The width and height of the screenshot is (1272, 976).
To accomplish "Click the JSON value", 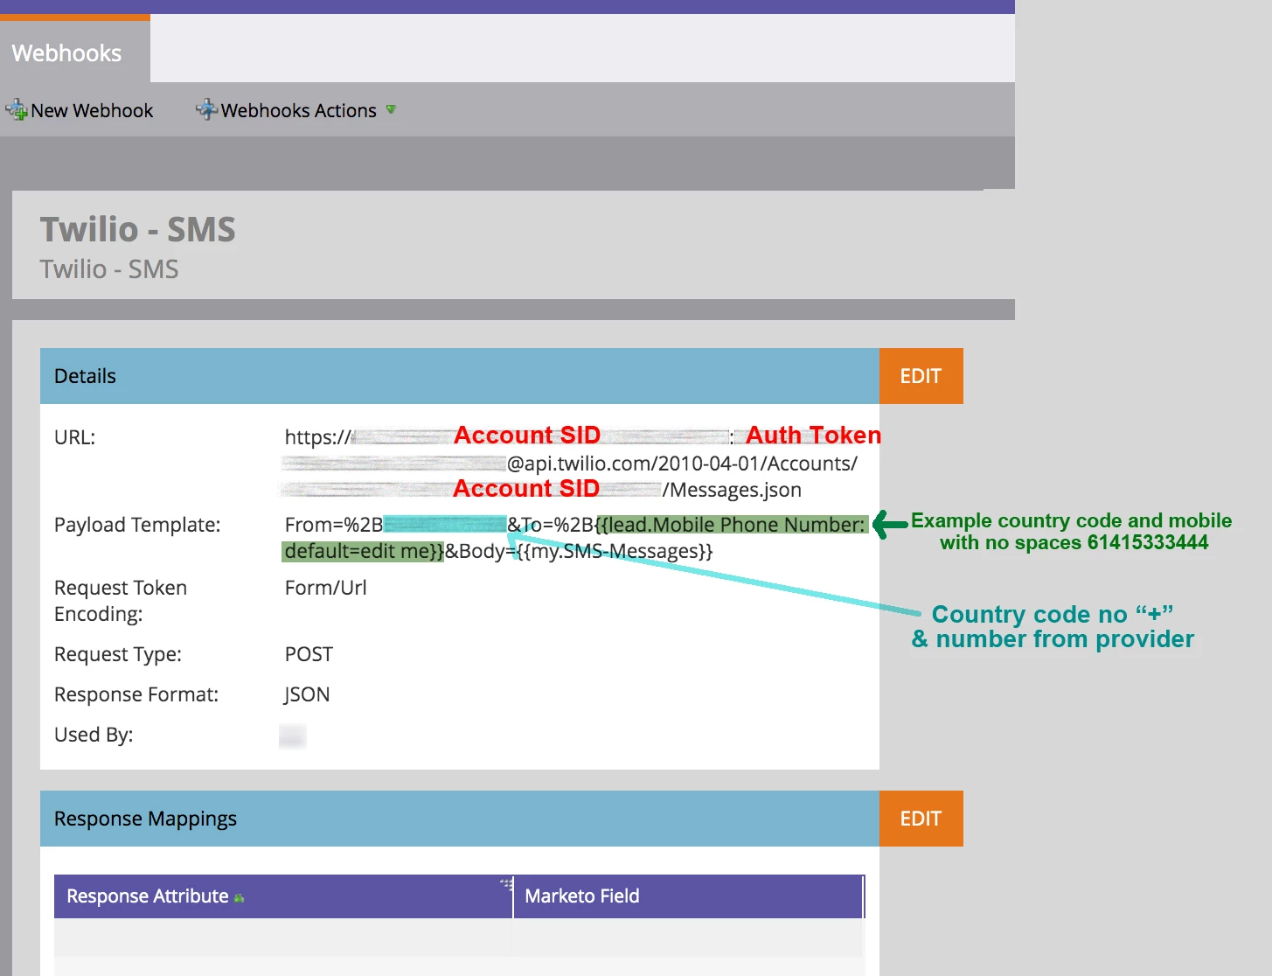I will click(x=307, y=694).
